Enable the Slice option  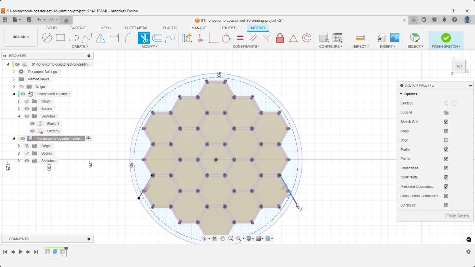446,140
